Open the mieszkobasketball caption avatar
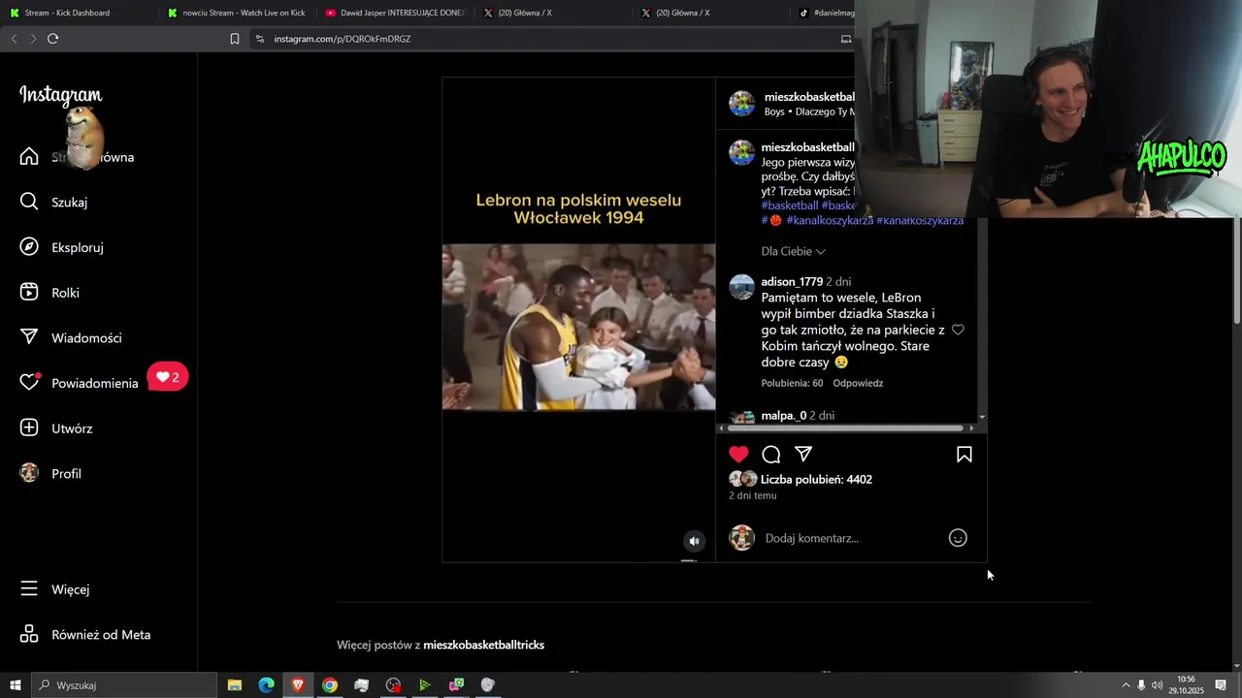Screen dimensions: 1242x698 742,152
